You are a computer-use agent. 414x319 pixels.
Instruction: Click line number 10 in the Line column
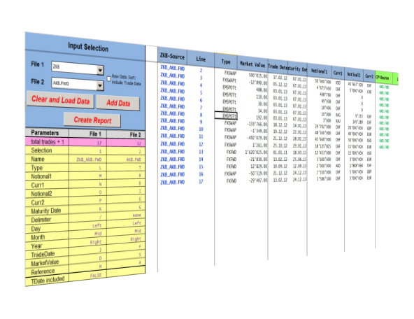click(x=201, y=129)
